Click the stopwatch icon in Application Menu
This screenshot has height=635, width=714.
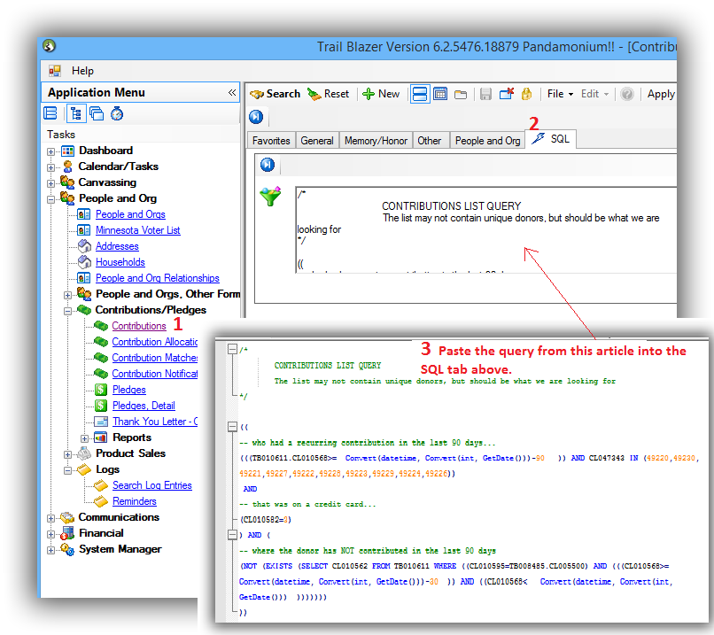tap(116, 113)
